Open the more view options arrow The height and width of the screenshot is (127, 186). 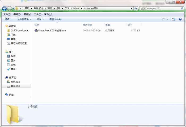coord(167,19)
